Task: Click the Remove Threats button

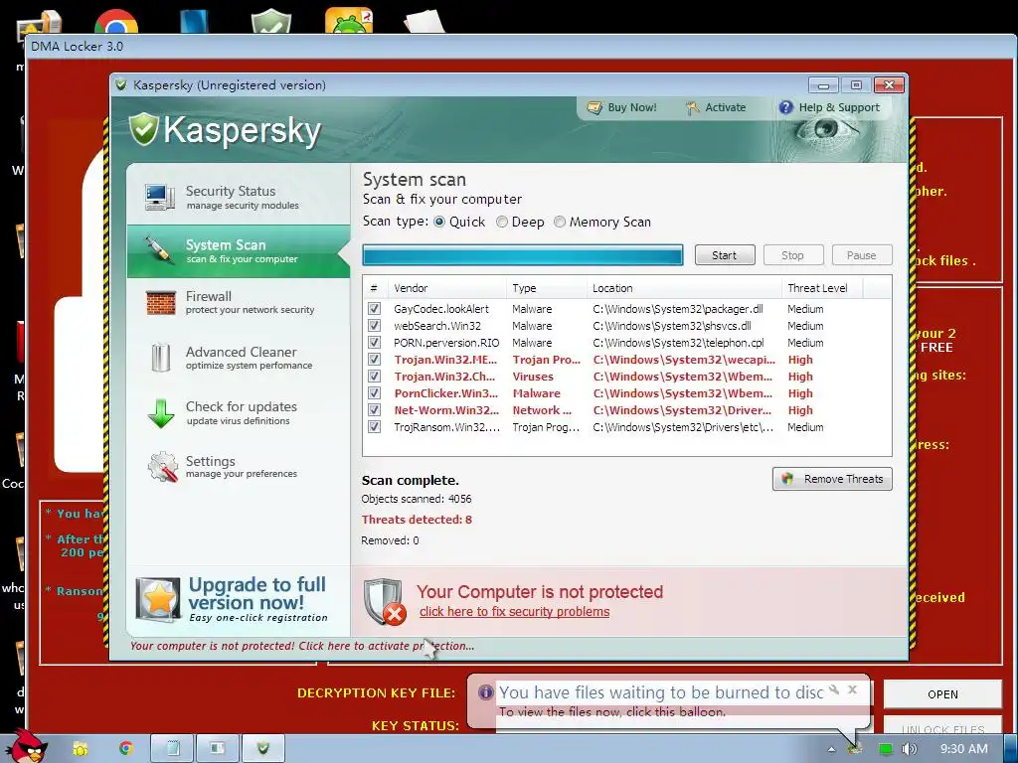Action: coord(832,479)
